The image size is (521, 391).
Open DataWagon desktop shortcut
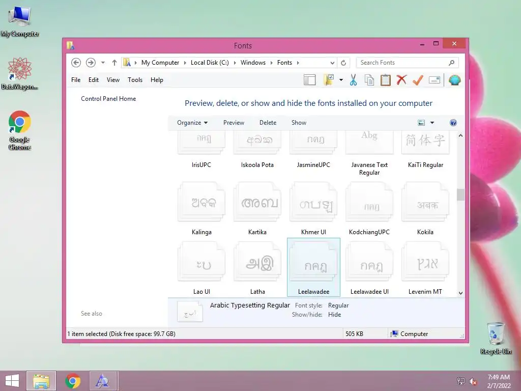[x=19, y=74]
